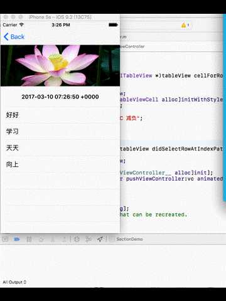Click the simulate location arrow icon
This screenshot has width=226, height=301.
click(x=100, y=239)
